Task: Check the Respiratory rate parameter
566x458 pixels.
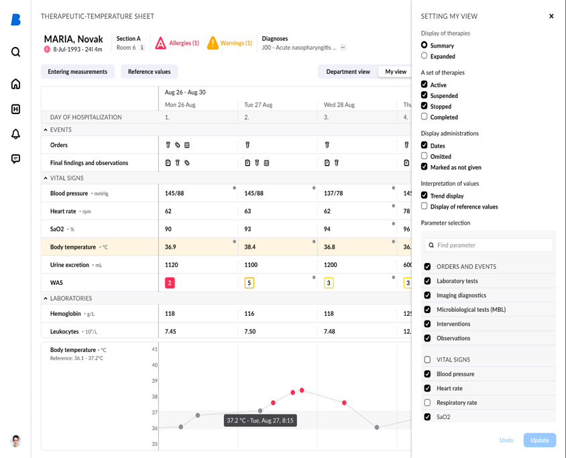Action: point(428,402)
